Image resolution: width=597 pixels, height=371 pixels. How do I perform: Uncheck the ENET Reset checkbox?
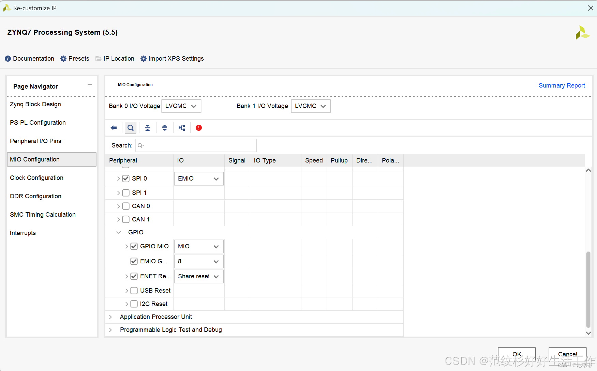(x=134, y=276)
